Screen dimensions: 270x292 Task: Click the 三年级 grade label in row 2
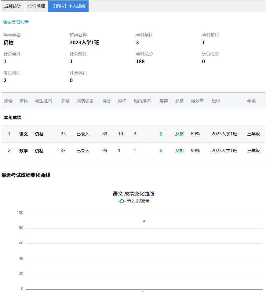(254, 150)
